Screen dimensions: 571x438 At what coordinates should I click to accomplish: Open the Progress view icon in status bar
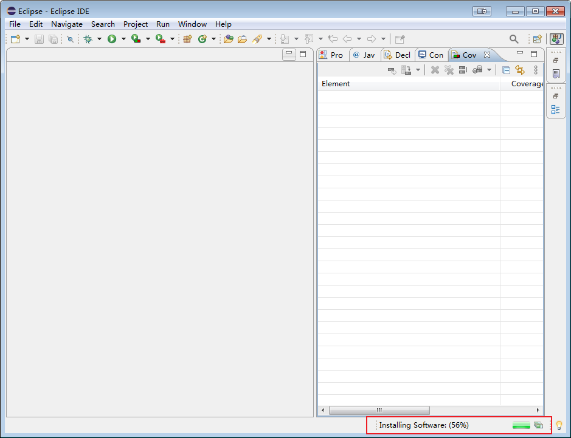[x=538, y=425]
